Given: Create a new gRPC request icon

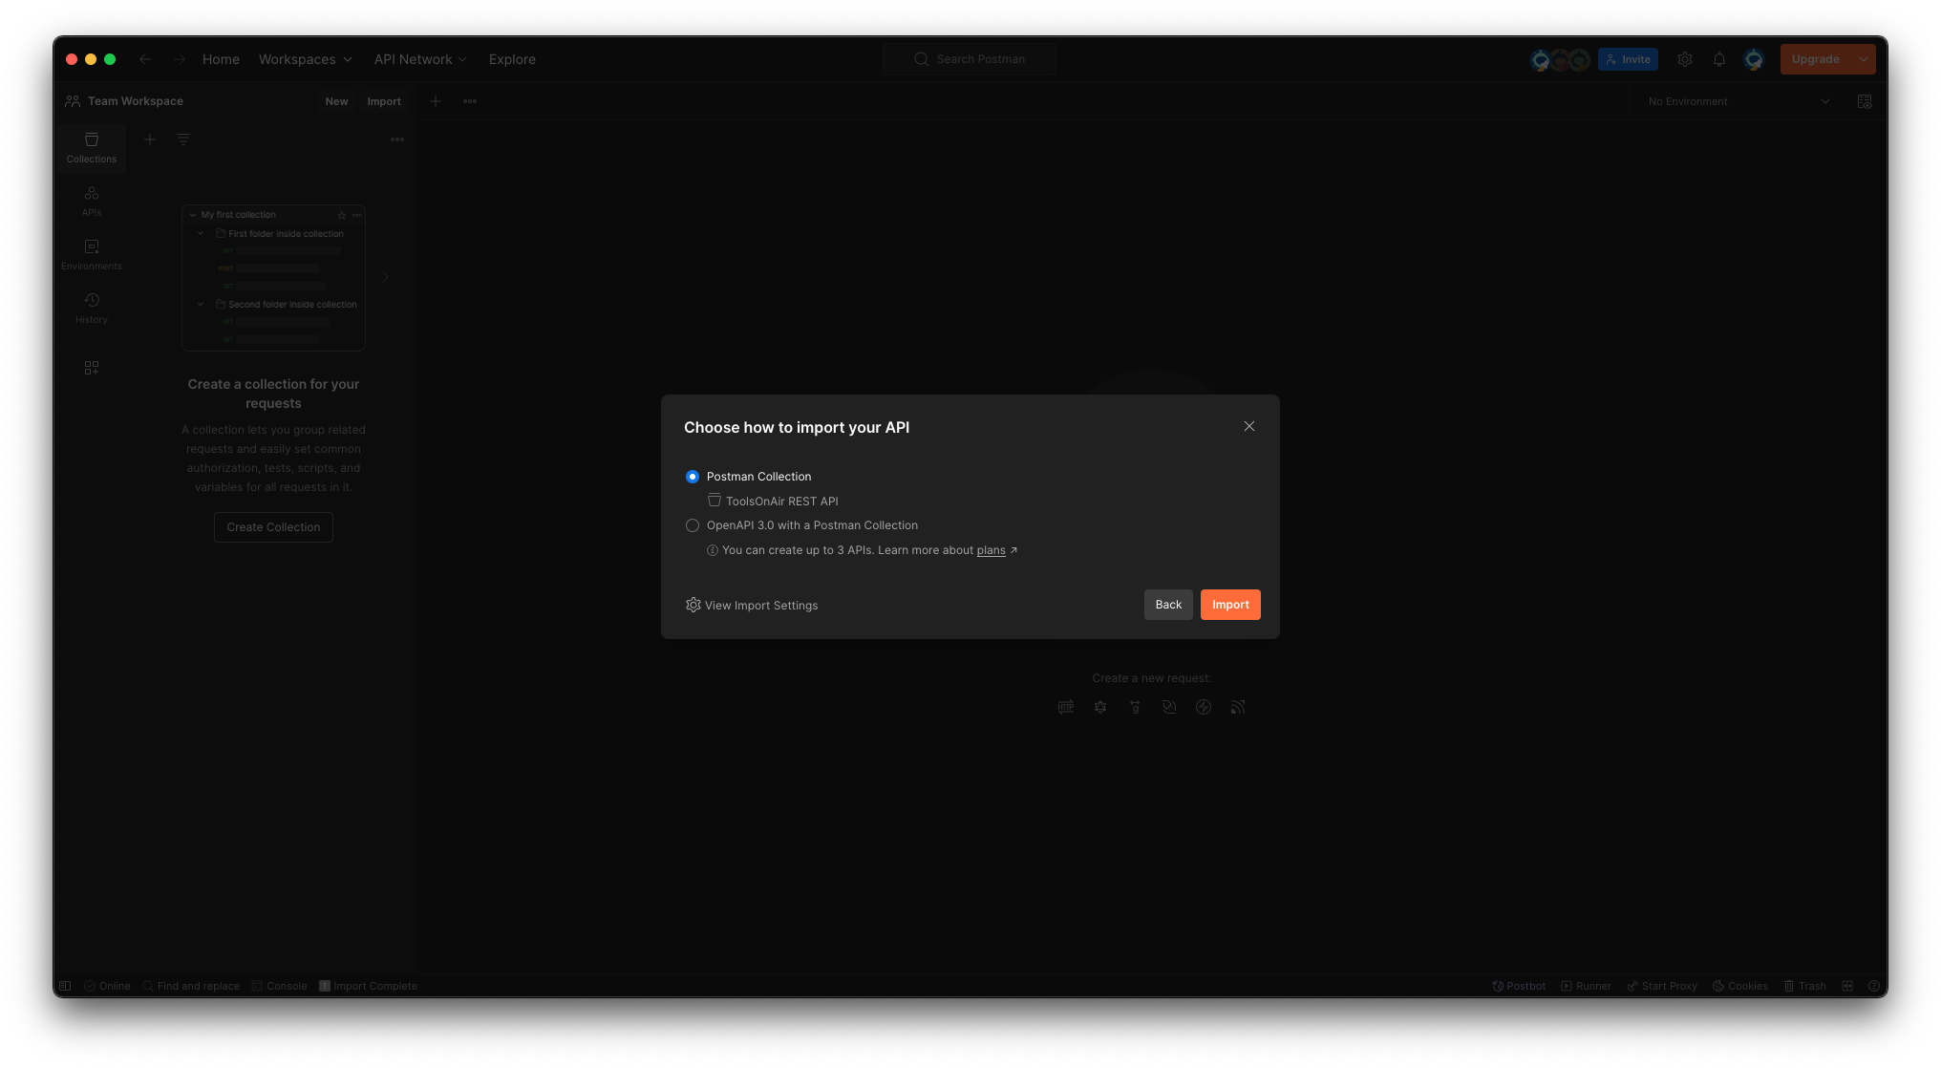Looking at the screenshot, I should click(x=1135, y=707).
